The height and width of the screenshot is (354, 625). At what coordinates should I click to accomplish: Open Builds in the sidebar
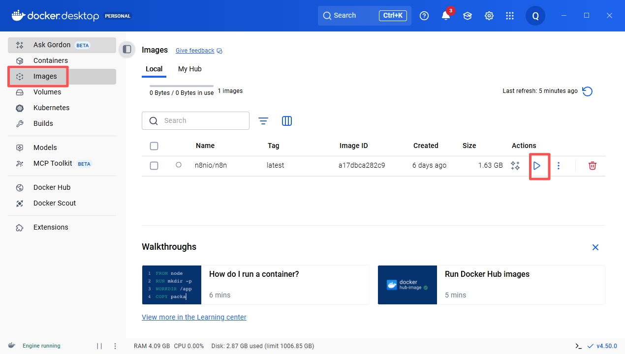tap(62, 123)
